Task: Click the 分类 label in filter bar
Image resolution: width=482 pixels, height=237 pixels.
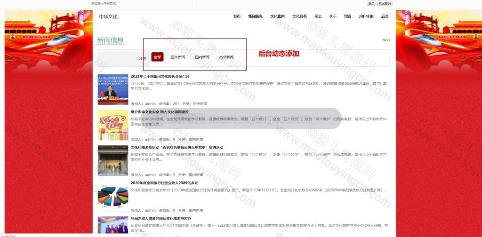Action: tap(142, 58)
